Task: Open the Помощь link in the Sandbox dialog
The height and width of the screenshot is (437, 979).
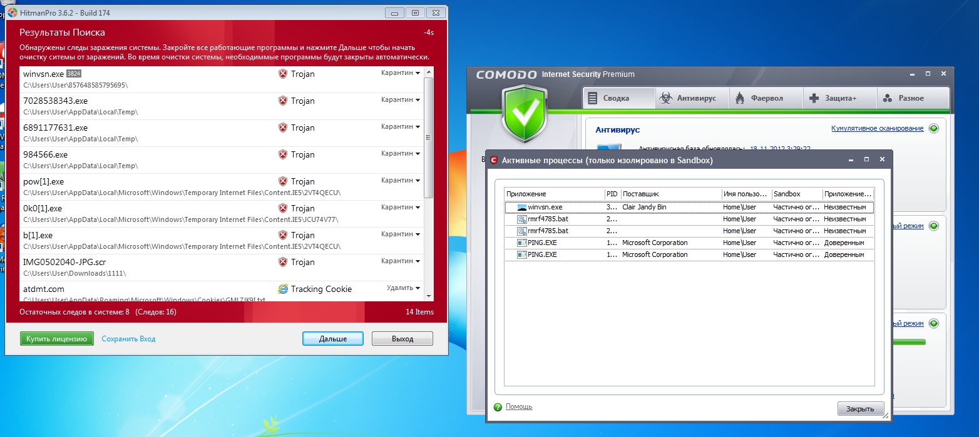Action: point(519,406)
